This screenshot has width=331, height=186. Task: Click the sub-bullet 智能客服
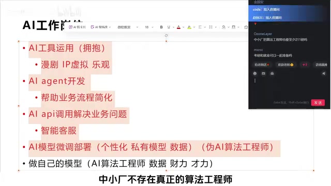point(58,130)
